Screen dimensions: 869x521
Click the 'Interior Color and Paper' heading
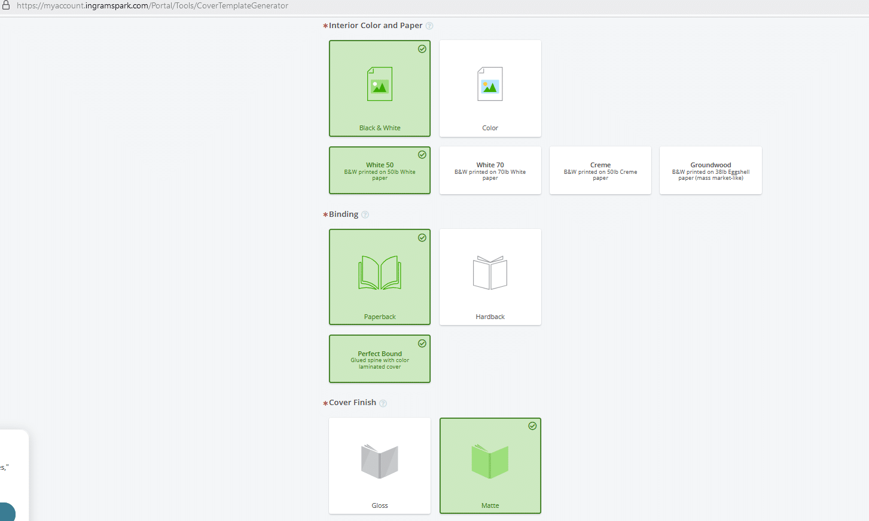coord(376,26)
